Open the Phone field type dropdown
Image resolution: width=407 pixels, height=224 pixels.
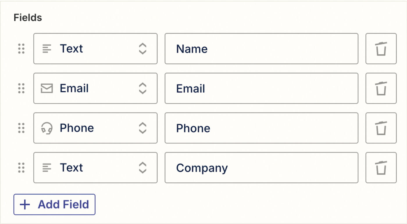(x=95, y=128)
